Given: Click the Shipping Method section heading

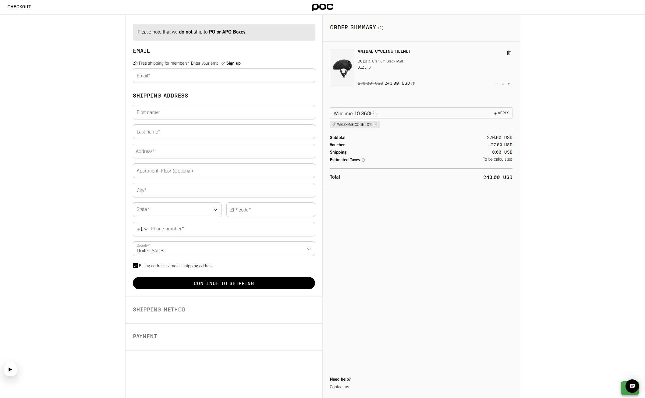Looking at the screenshot, I should pos(159,310).
